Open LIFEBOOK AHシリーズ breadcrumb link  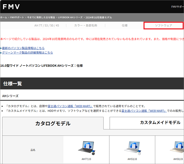(70, 17)
